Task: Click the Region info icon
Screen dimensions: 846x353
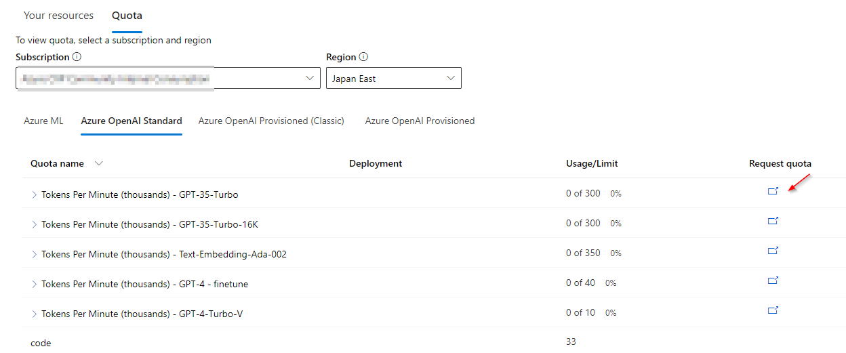Action: (363, 58)
